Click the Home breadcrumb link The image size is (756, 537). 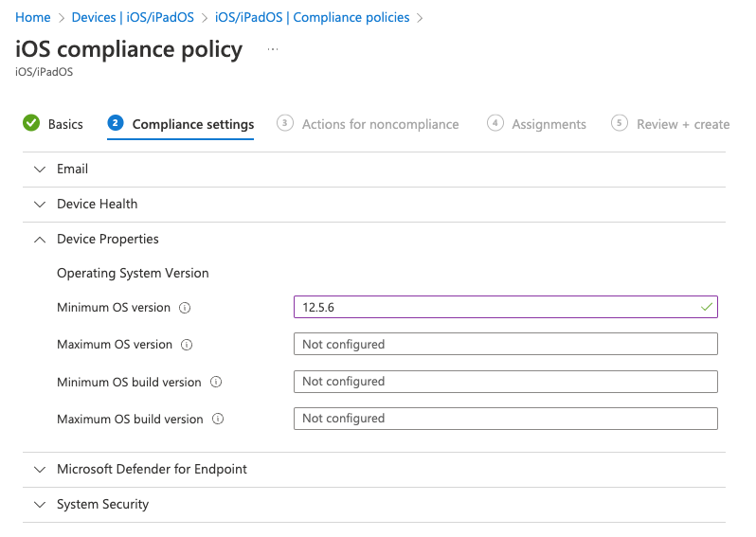pos(33,17)
